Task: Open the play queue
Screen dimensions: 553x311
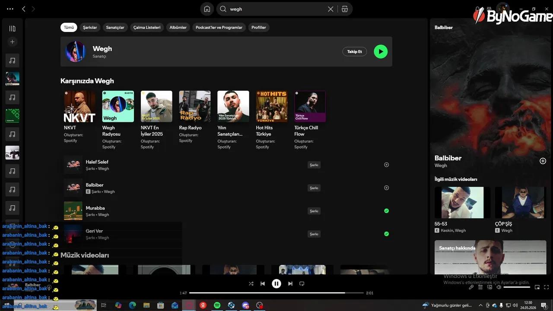Action: pos(481,287)
